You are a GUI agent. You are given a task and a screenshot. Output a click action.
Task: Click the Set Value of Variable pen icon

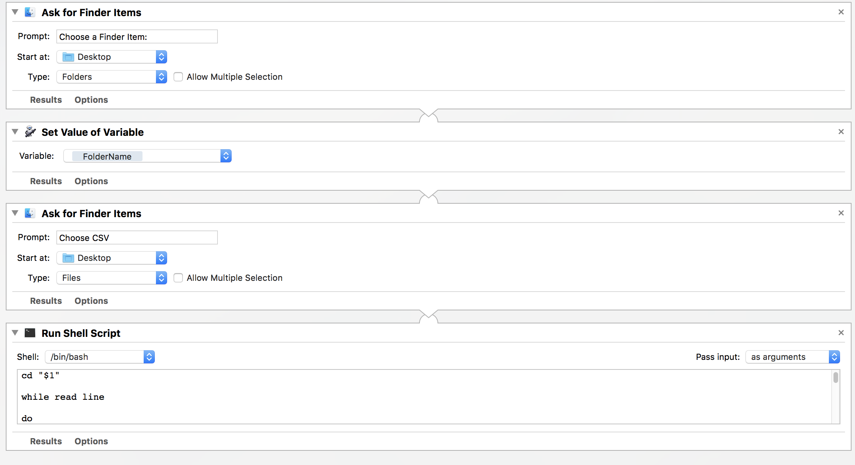(x=30, y=132)
